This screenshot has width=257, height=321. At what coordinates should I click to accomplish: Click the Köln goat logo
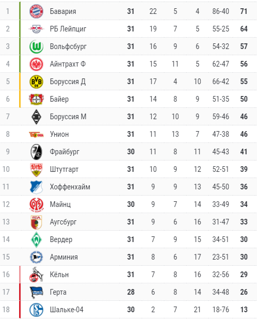[x=36, y=275]
